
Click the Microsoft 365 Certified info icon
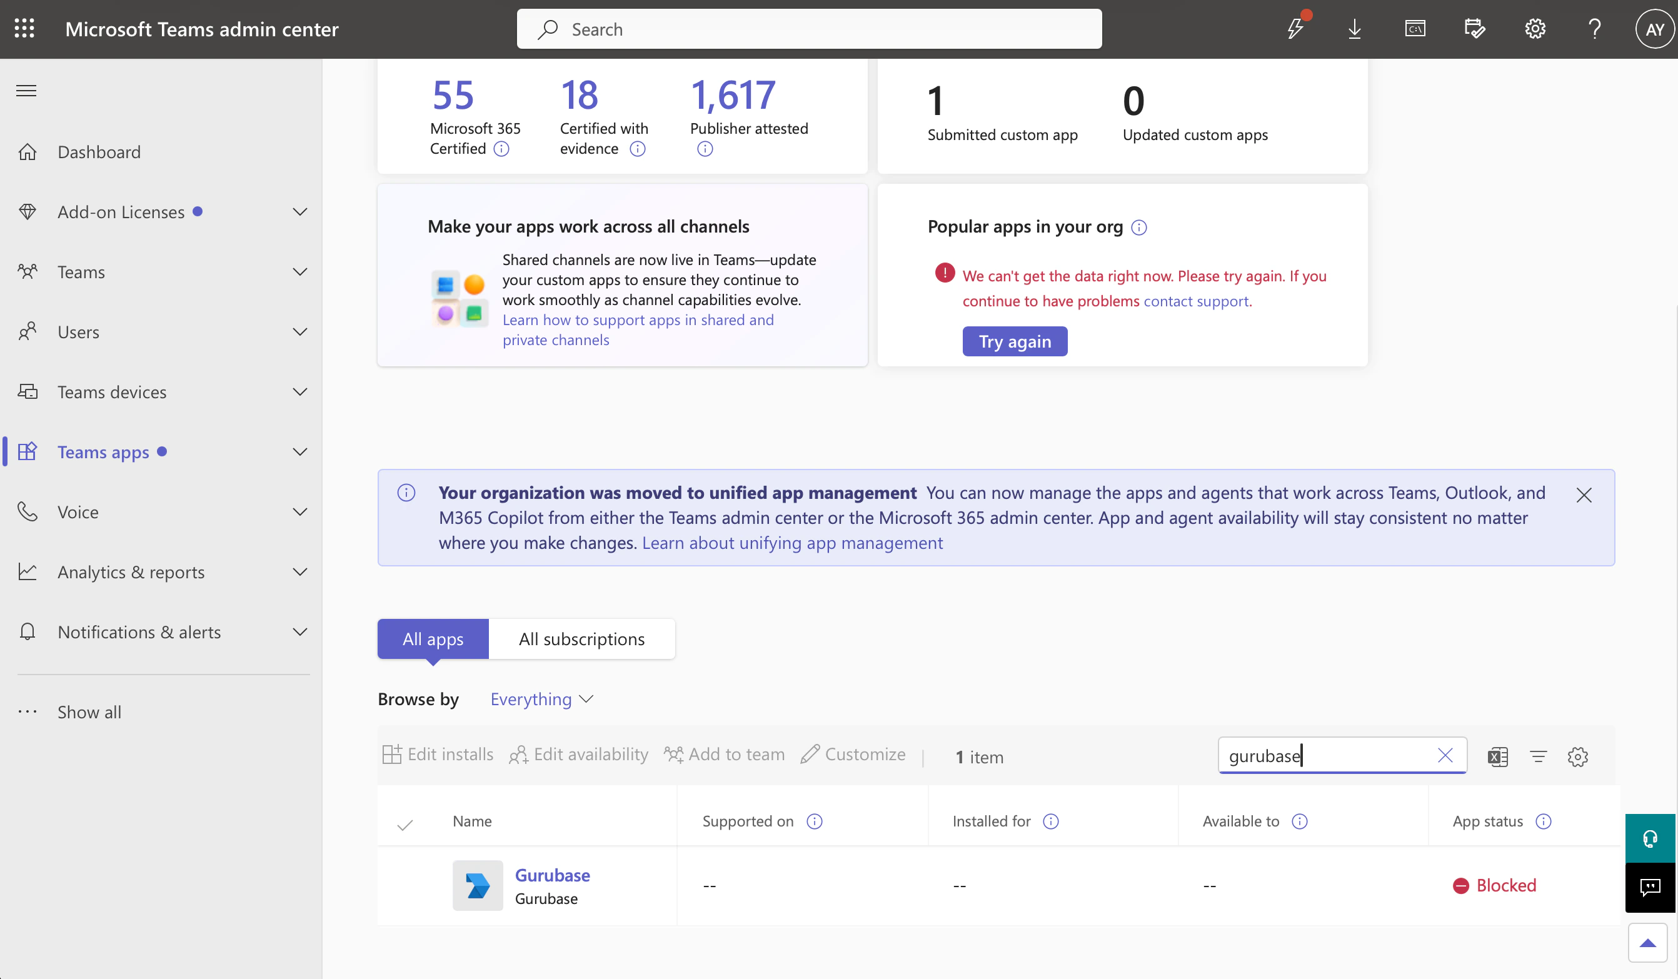[x=501, y=149]
